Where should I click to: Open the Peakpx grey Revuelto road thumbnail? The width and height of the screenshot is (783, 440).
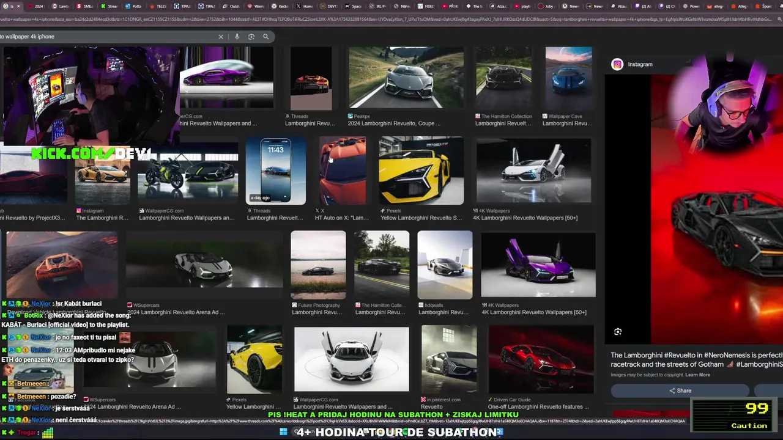point(406,78)
